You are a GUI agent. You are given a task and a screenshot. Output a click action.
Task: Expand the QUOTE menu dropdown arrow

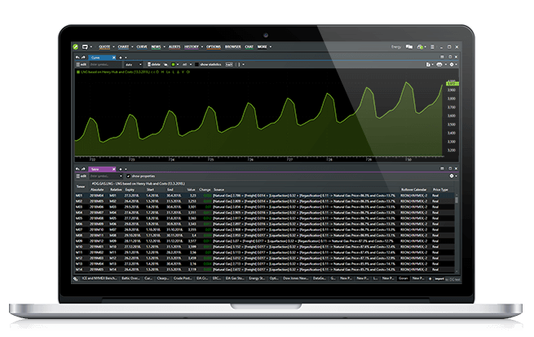click(114, 47)
